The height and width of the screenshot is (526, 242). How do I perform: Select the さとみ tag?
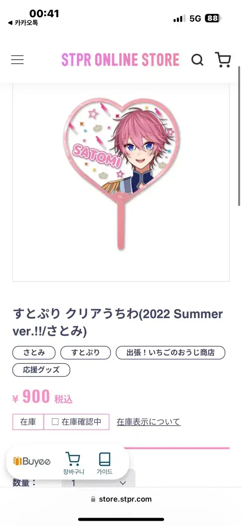pyautogui.click(x=34, y=352)
